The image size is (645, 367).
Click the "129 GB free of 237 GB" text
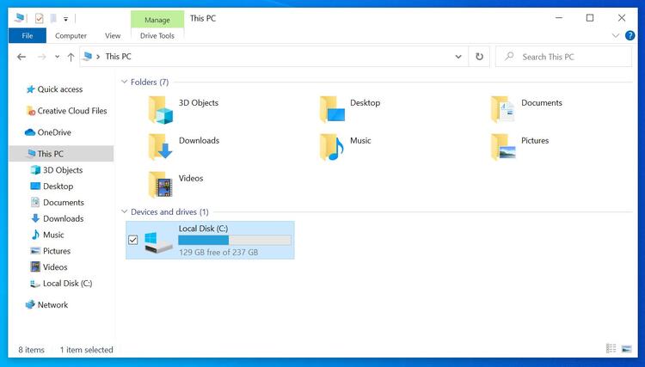coord(218,253)
